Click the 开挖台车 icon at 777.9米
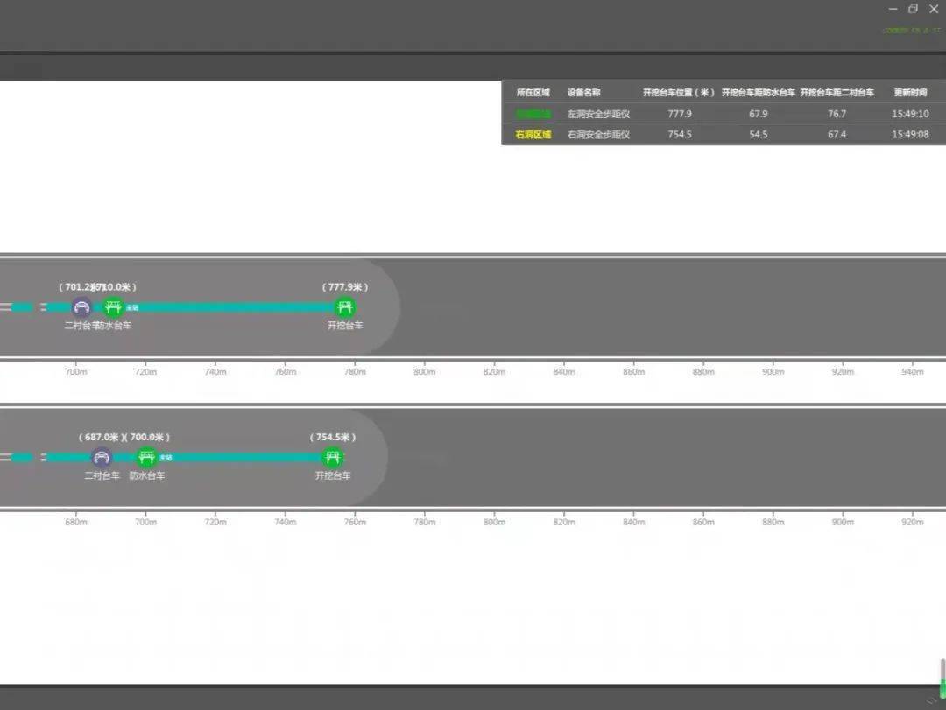Image resolution: width=946 pixels, height=710 pixels. tap(345, 307)
